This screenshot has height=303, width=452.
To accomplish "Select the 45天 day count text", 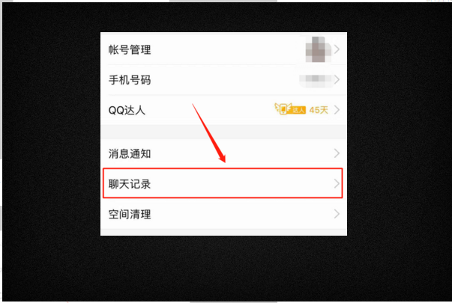I will (319, 110).
